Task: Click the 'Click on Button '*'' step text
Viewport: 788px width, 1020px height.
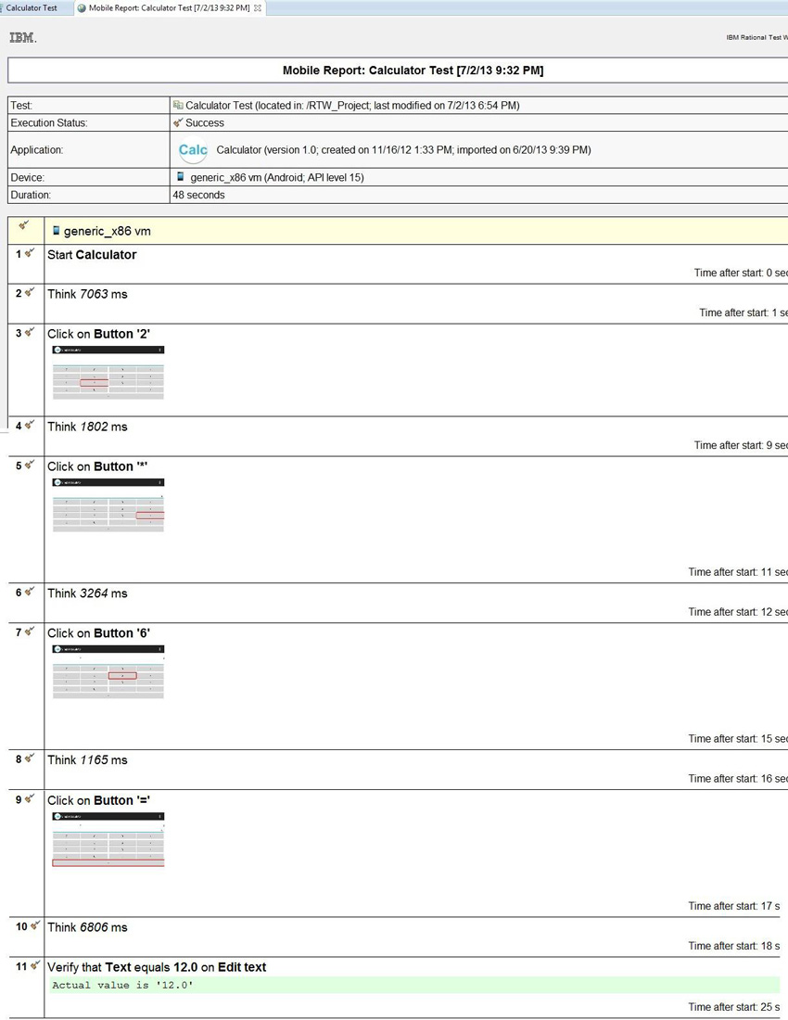Action: [97, 466]
